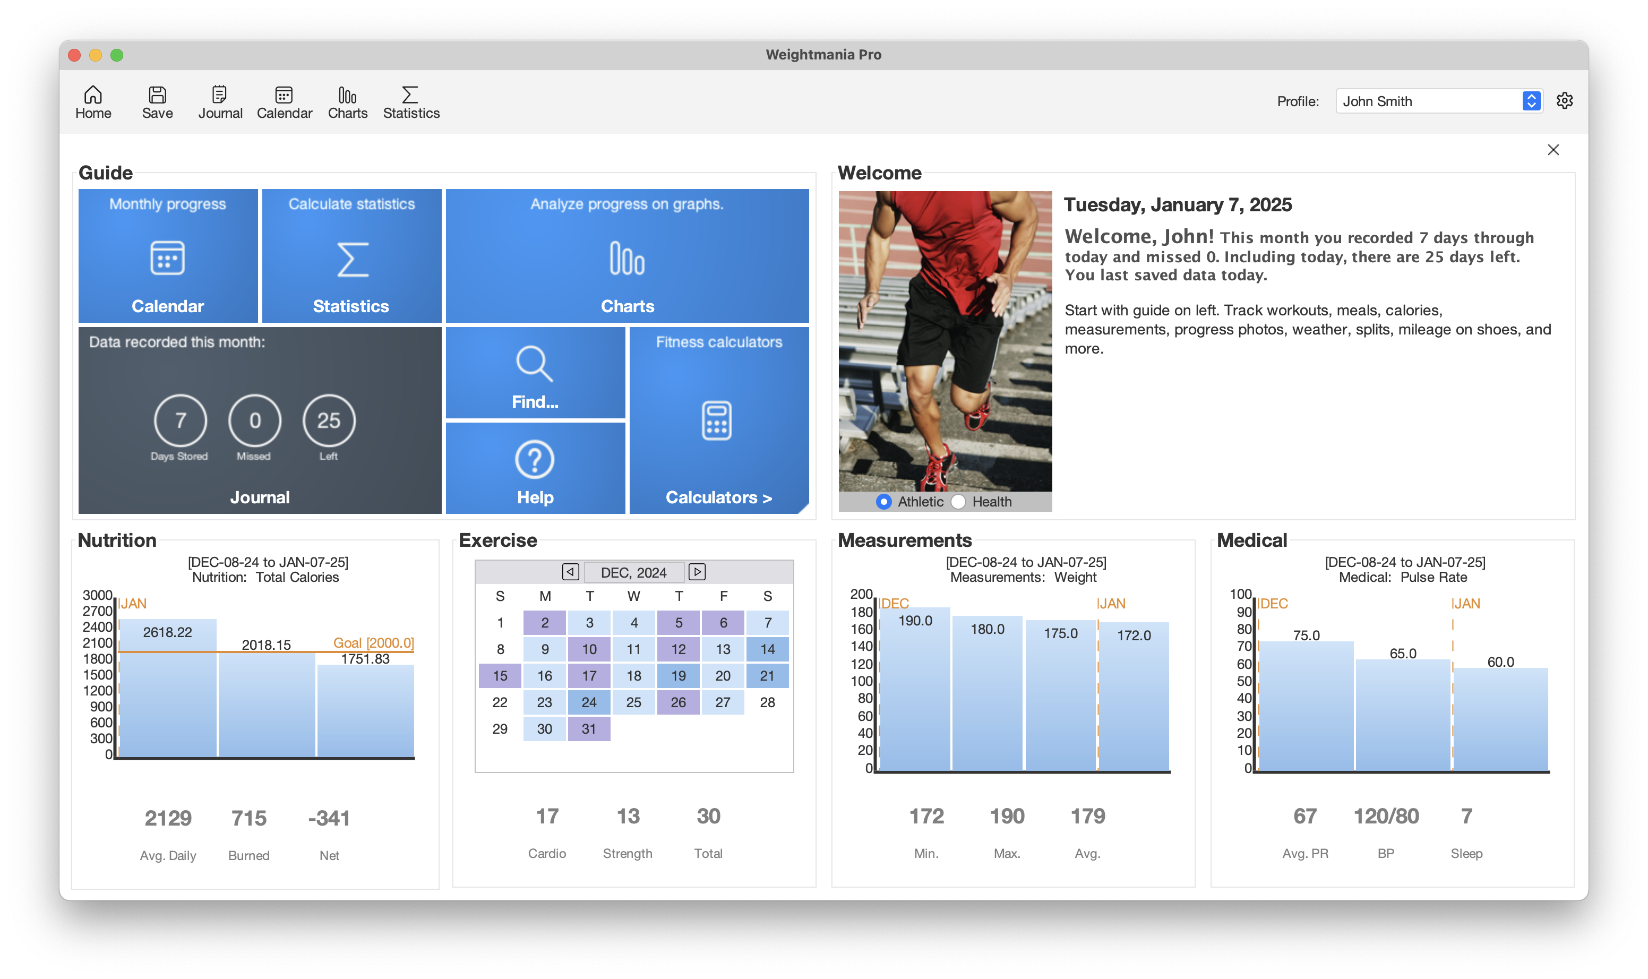Click the Save toolbar icon
This screenshot has width=1648, height=979.
click(157, 100)
